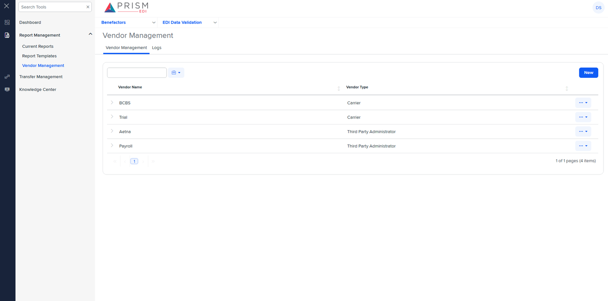Sort the table by Vendor Type column
608x301 pixels.
(x=567, y=88)
